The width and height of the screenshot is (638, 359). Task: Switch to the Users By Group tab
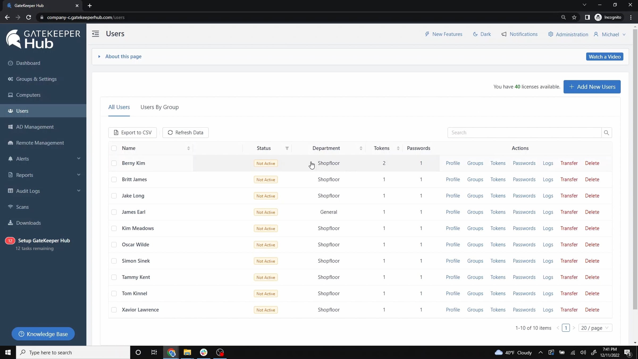pos(159,107)
